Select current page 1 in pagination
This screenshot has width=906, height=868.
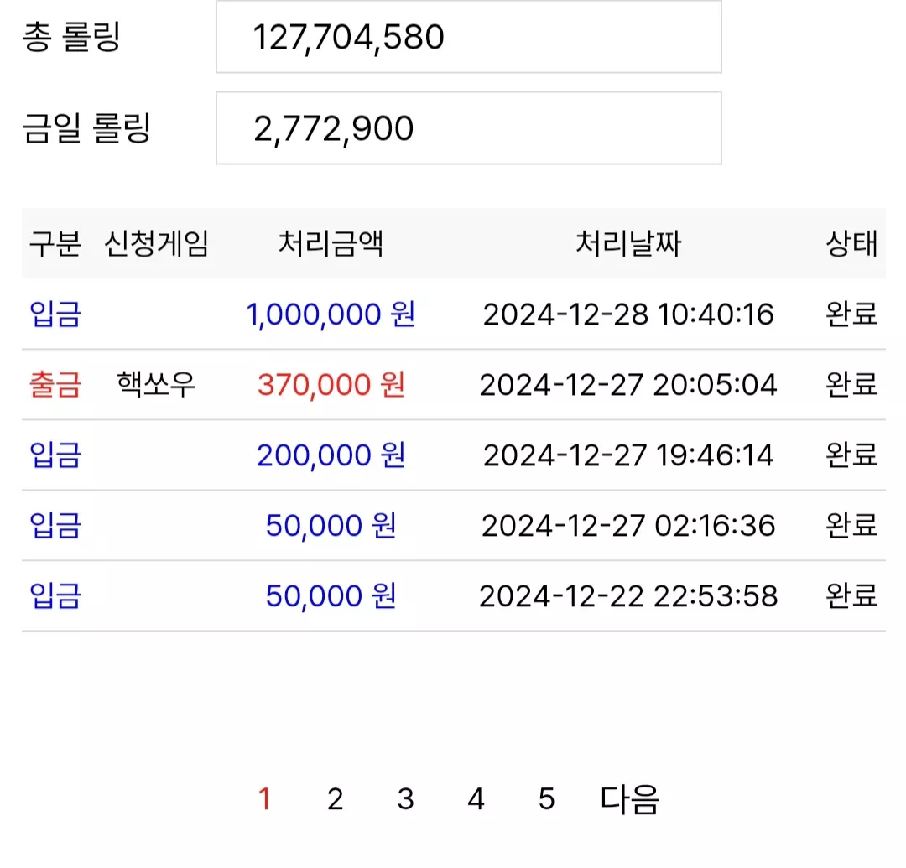[264, 799]
